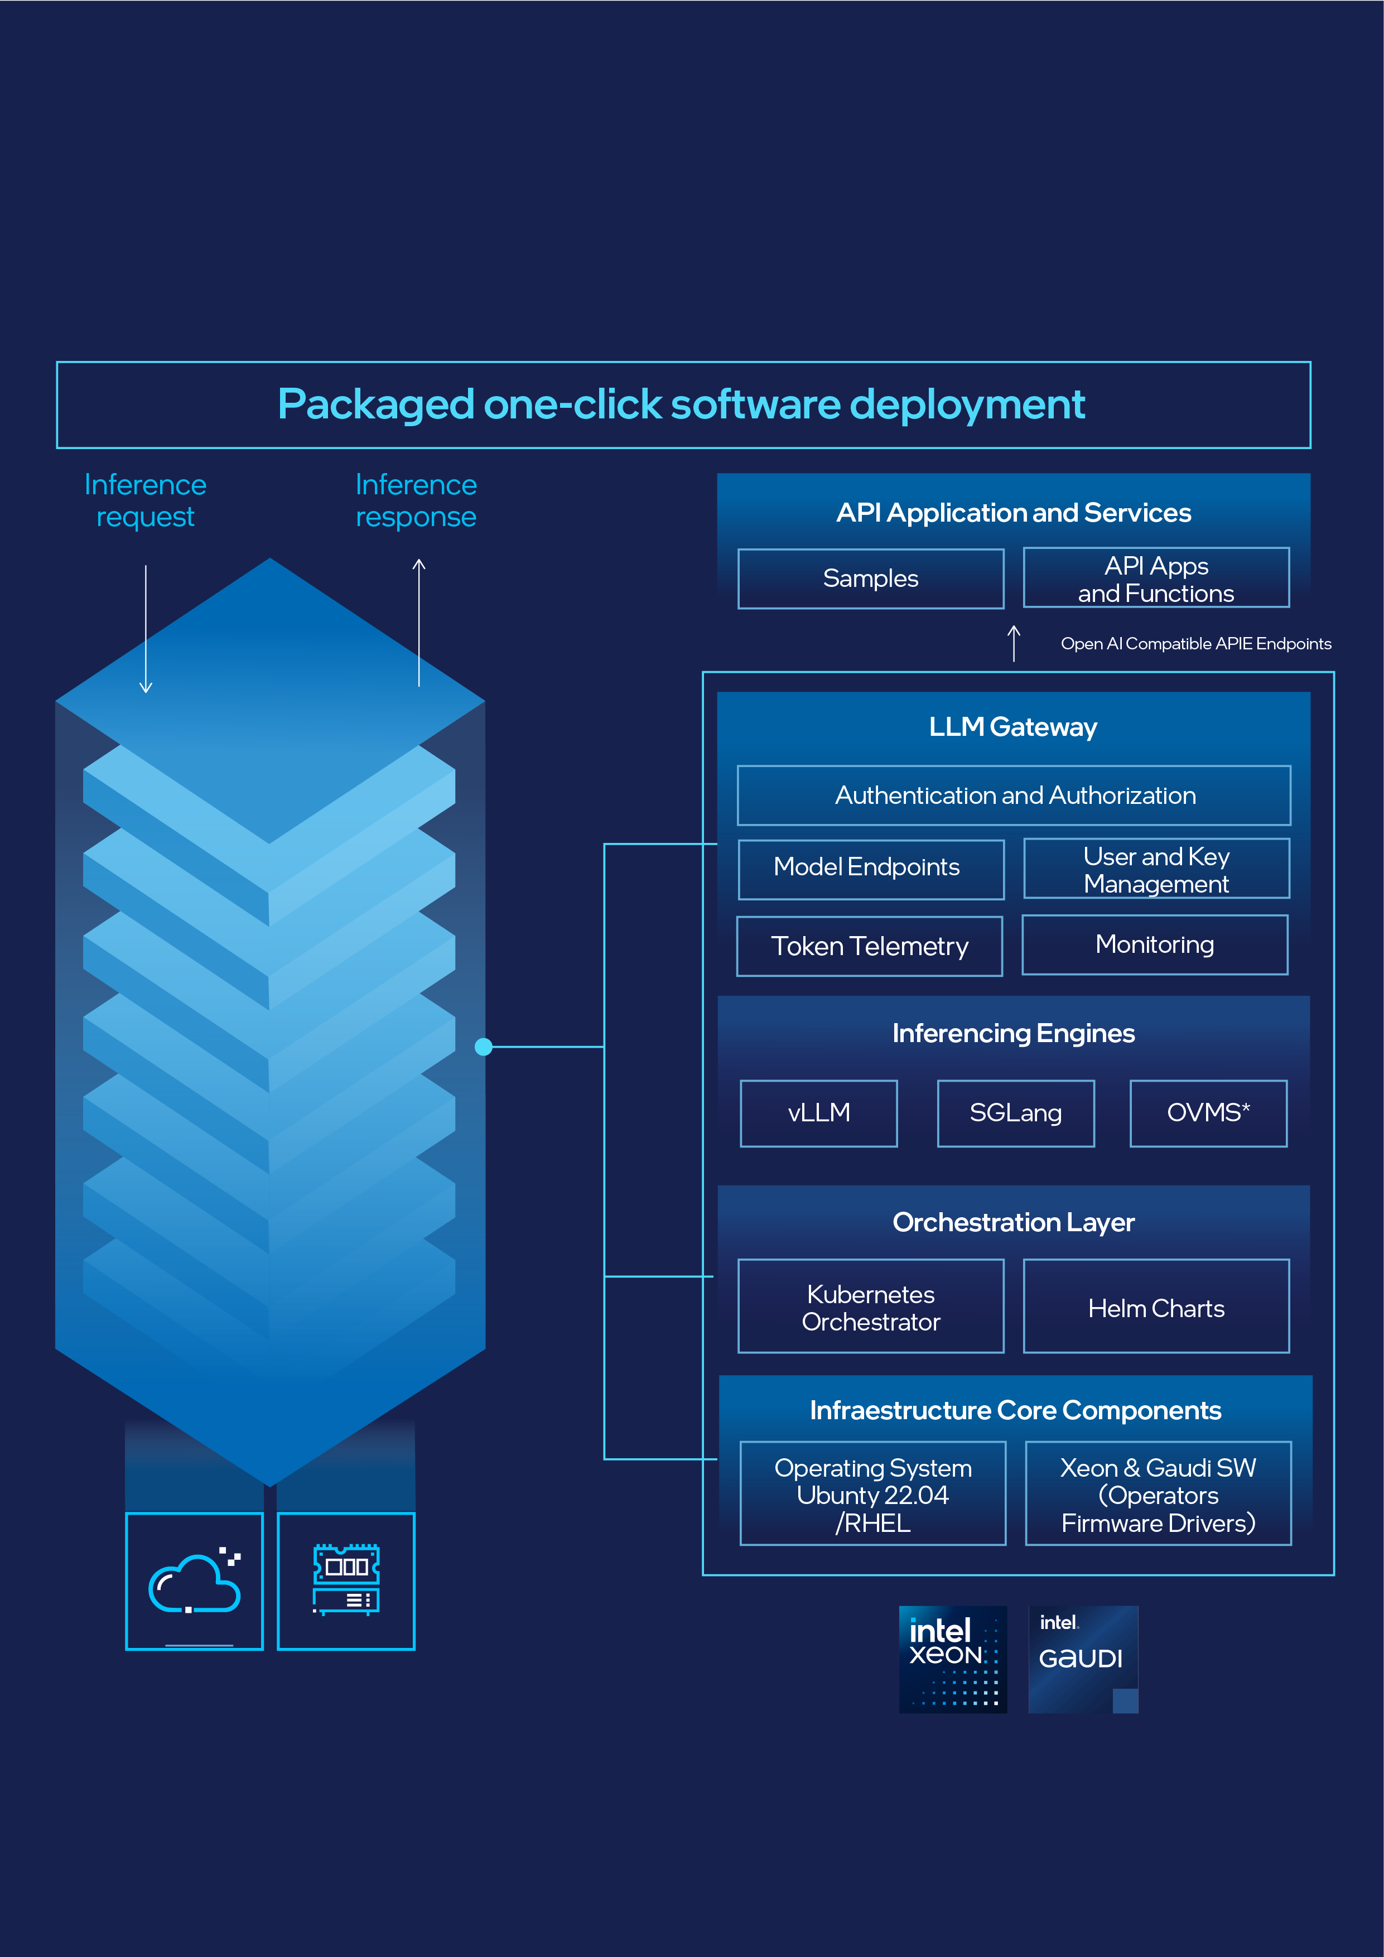Click the arrow beside OpenAI Compatible Endpoints

[1013, 644]
